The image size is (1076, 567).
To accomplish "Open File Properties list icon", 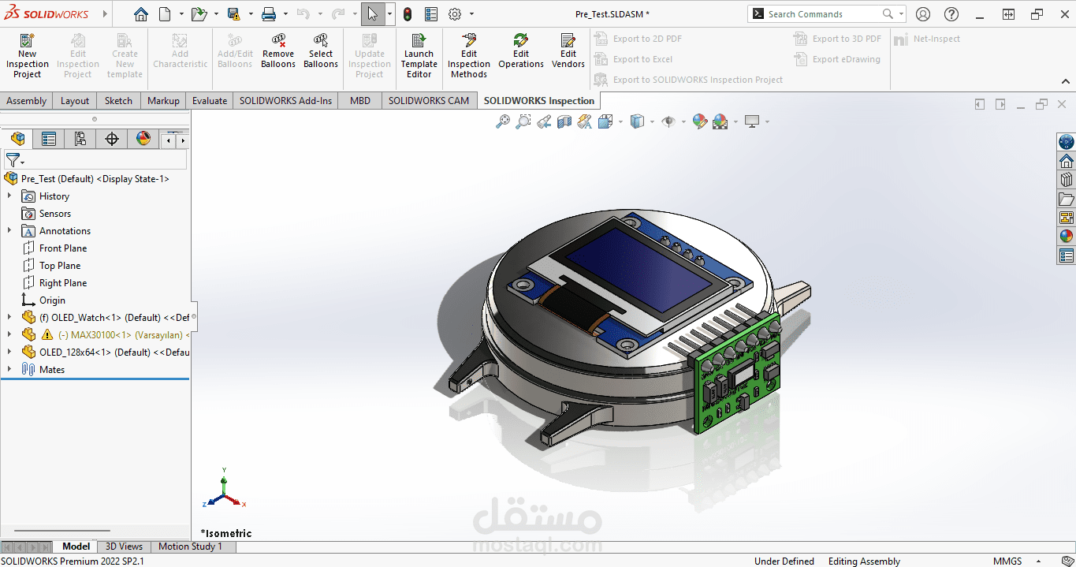I will click(431, 14).
